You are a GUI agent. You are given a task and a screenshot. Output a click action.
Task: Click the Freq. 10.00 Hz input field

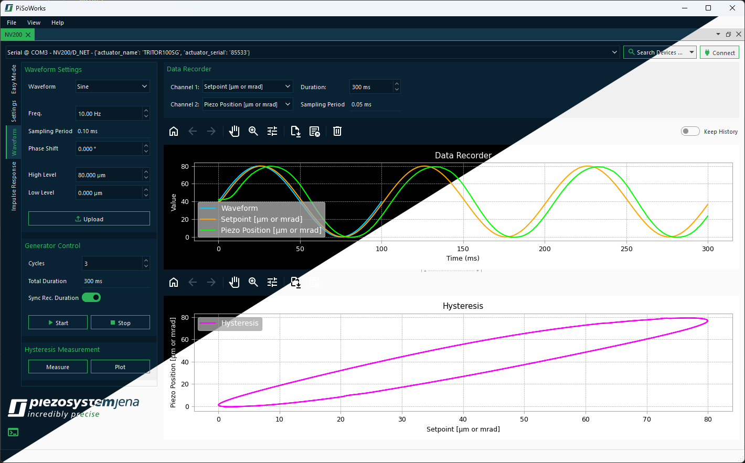pyautogui.click(x=109, y=113)
